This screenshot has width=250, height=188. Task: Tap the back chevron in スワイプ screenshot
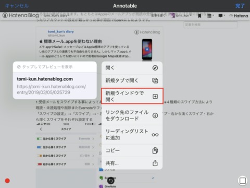[41, 129]
